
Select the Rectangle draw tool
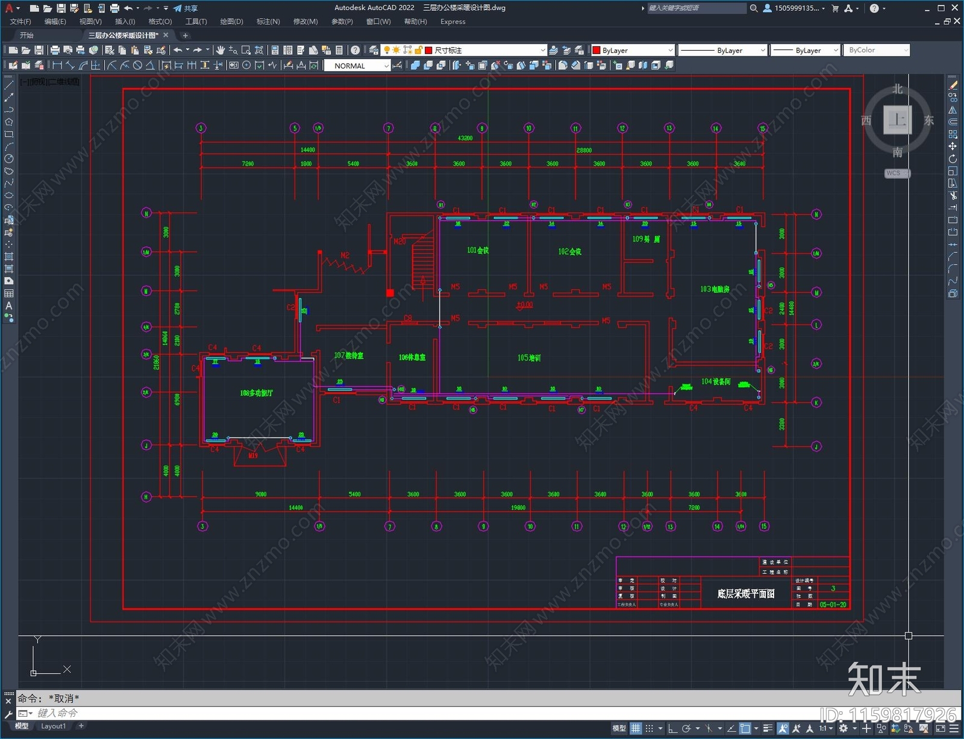(8, 134)
